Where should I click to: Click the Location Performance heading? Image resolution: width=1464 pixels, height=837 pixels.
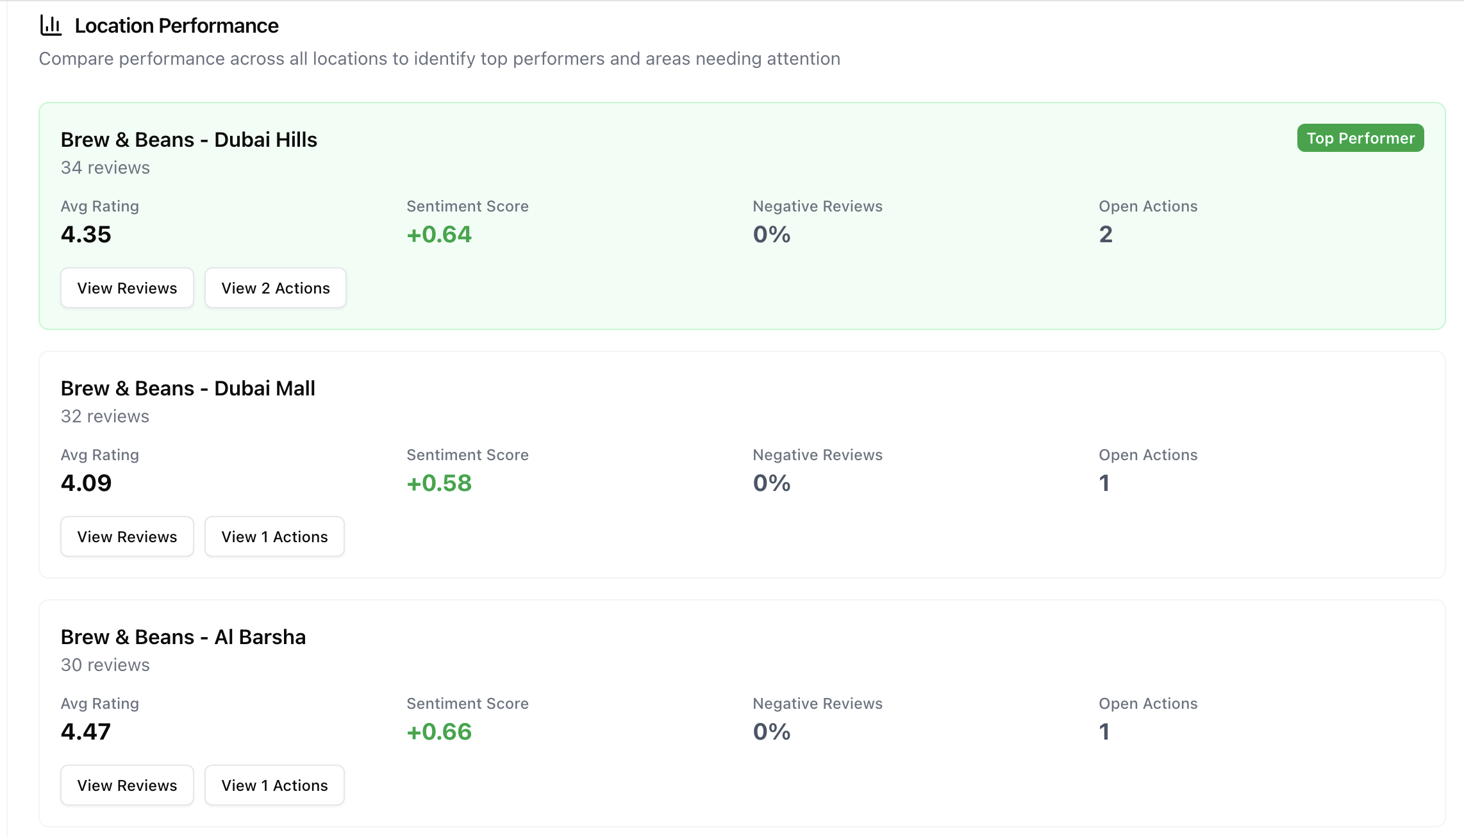176,26
